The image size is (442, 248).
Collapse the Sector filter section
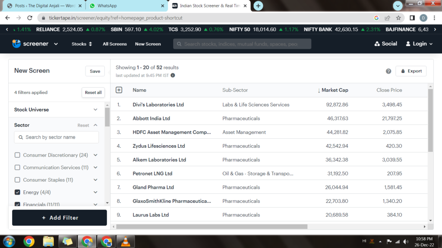click(x=95, y=125)
